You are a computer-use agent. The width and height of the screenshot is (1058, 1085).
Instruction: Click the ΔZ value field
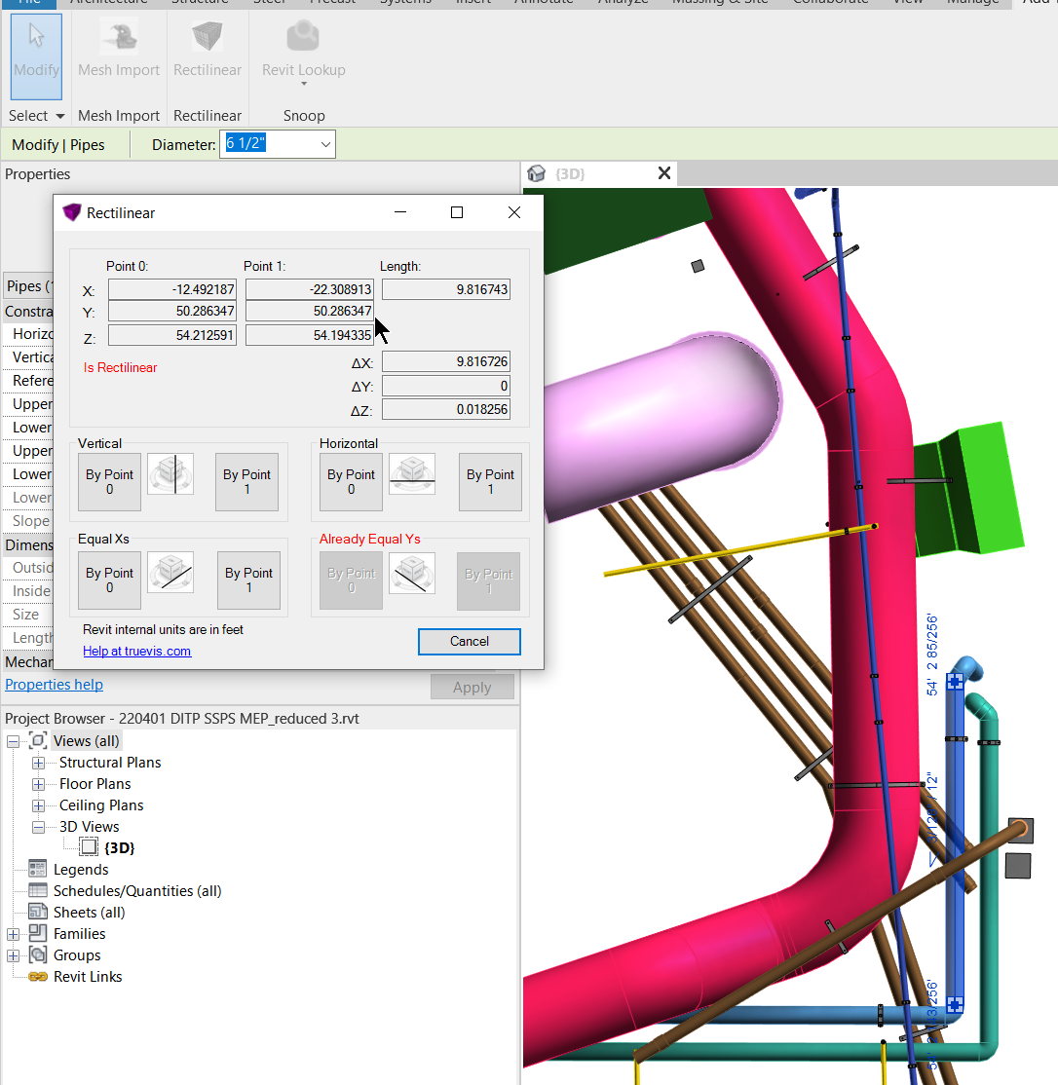(x=445, y=410)
